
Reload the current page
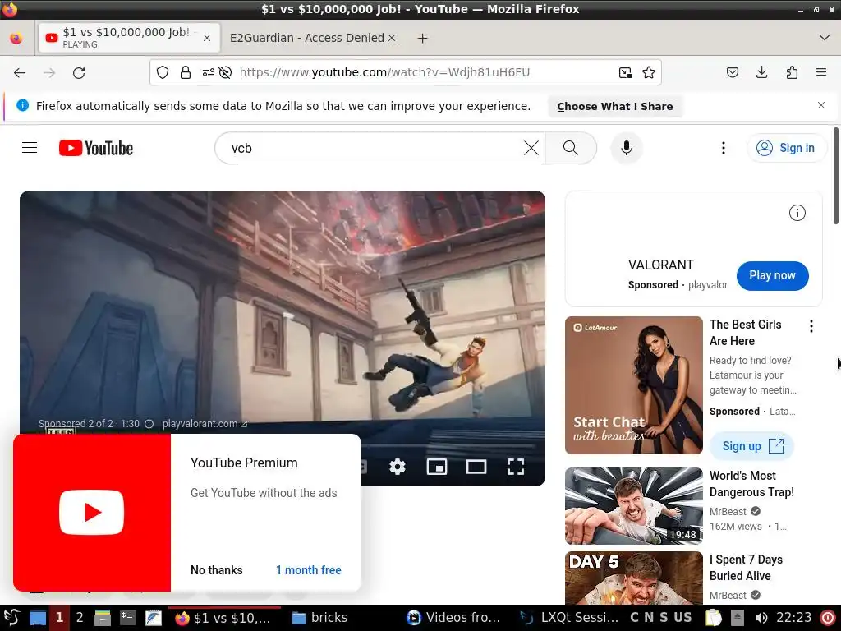point(79,72)
